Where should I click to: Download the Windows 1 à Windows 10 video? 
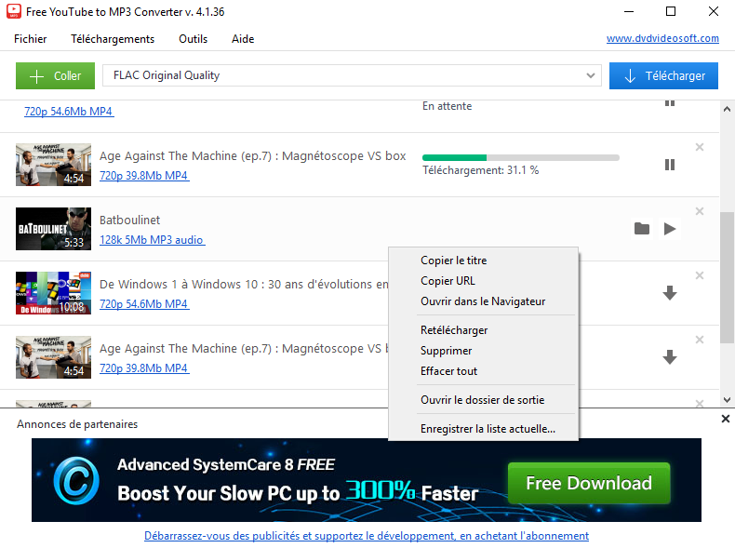669,293
